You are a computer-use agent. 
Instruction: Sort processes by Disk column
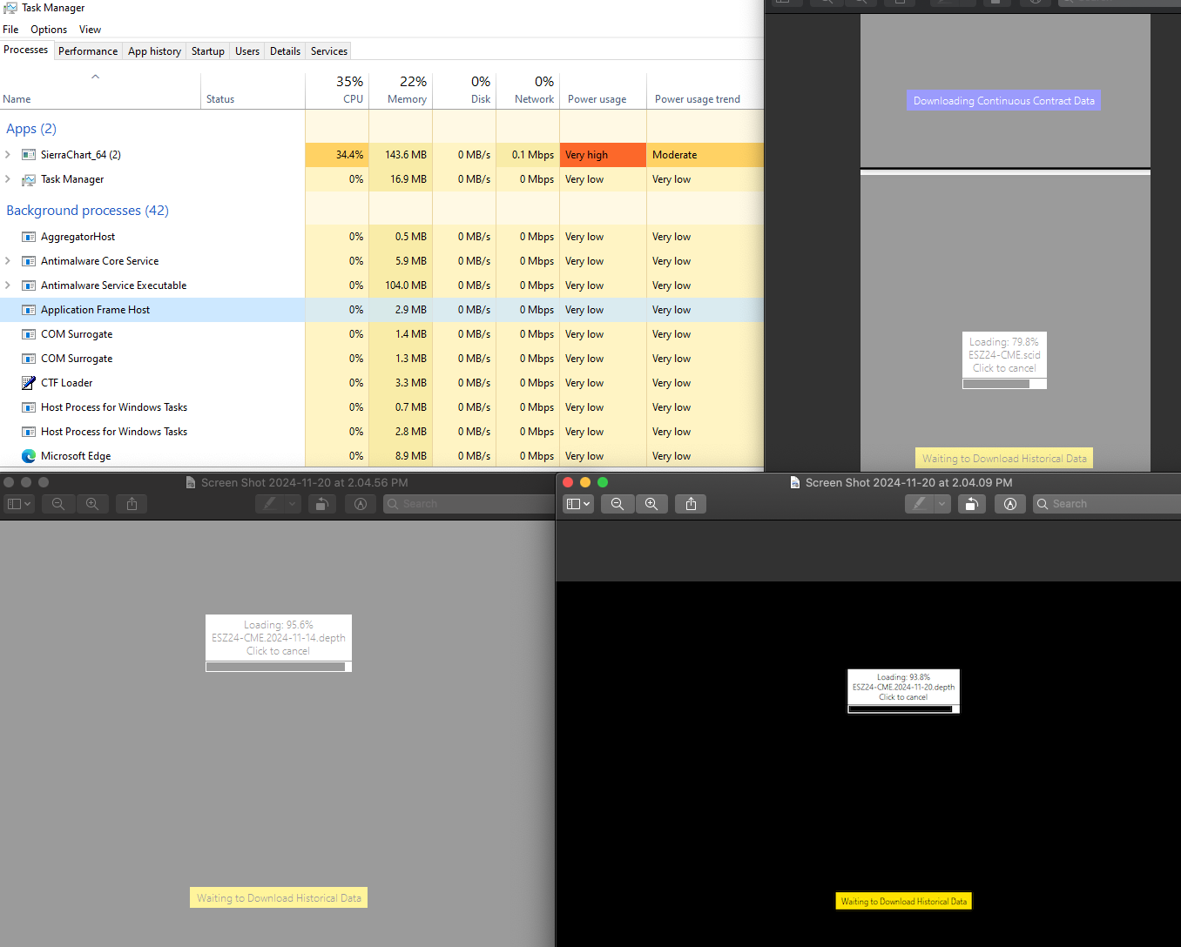[464, 91]
